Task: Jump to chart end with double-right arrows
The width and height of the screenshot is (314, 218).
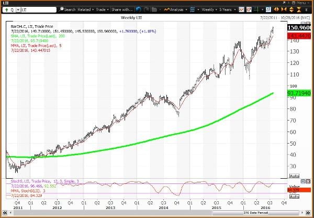Action: (308, 213)
